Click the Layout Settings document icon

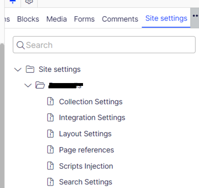50,133
